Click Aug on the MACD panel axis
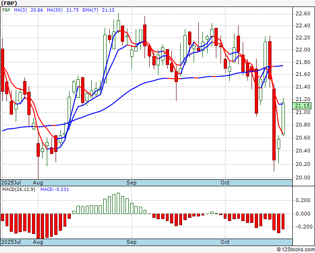 tap(38, 242)
